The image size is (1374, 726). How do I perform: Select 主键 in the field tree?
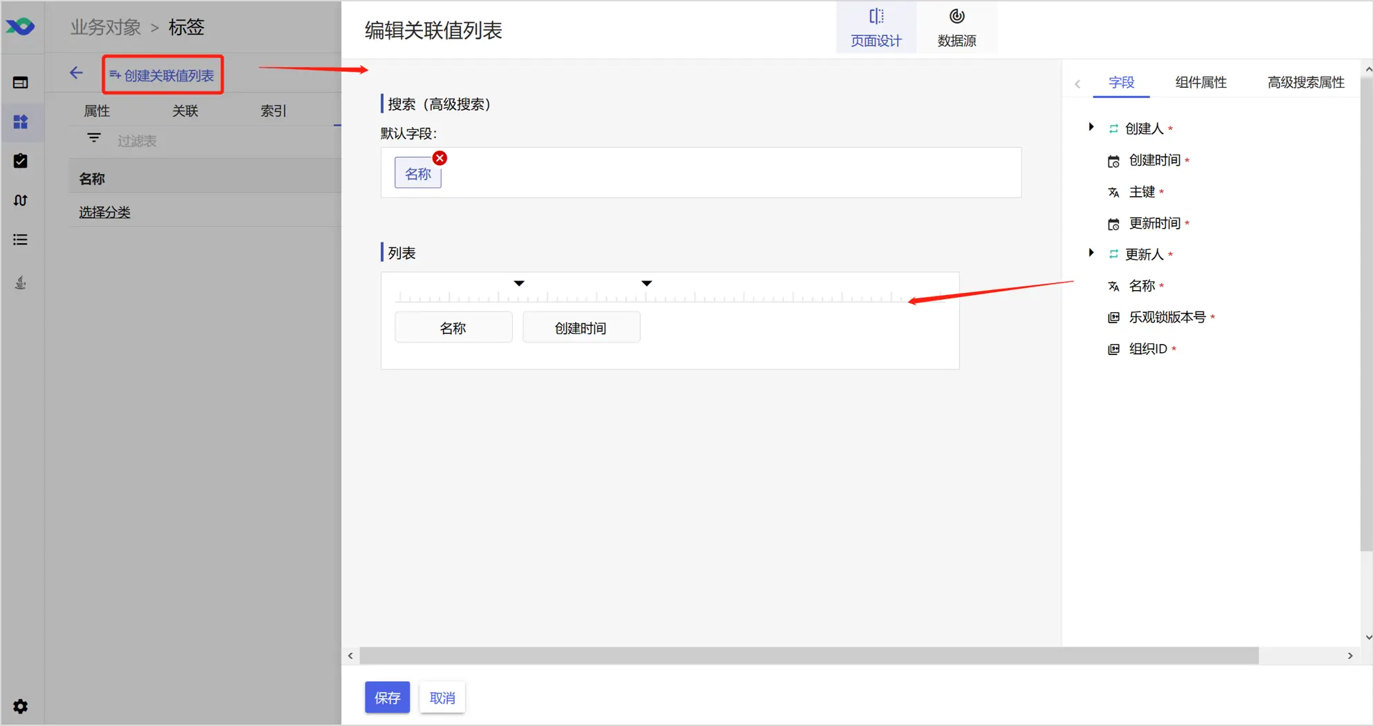click(1142, 192)
